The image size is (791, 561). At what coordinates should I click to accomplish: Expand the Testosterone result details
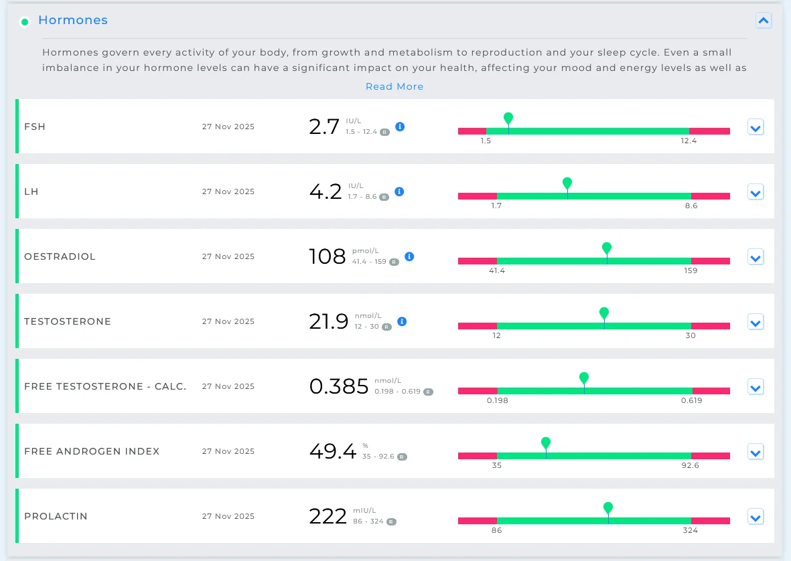tap(756, 323)
